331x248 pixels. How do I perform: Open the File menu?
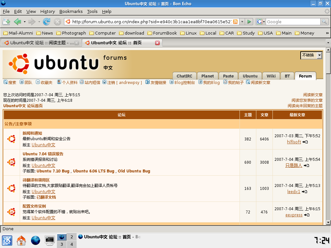[x=6, y=11]
